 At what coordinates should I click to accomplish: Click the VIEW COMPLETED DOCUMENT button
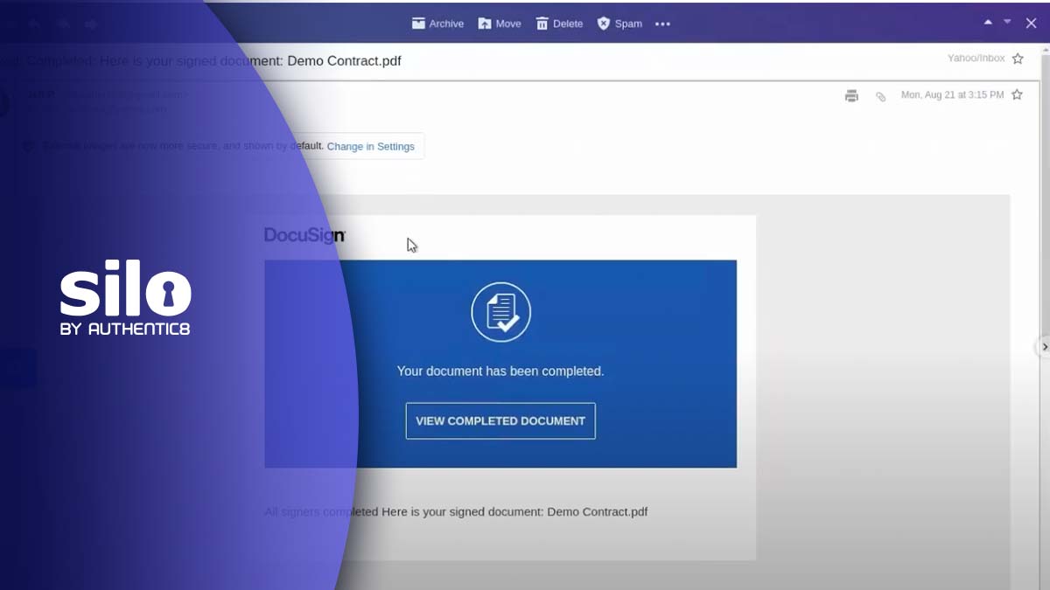(x=500, y=420)
